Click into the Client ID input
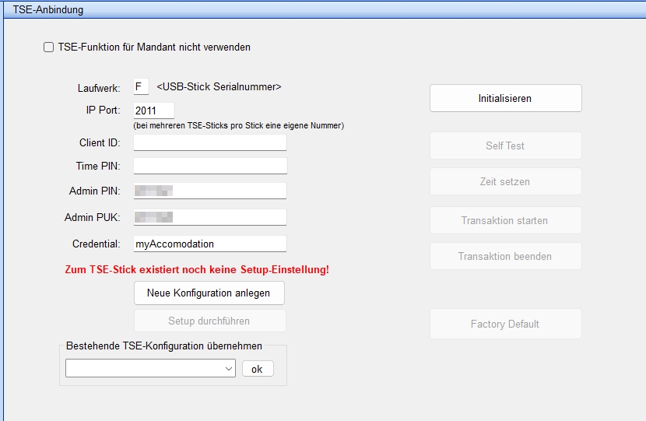646x421 pixels. pos(210,142)
